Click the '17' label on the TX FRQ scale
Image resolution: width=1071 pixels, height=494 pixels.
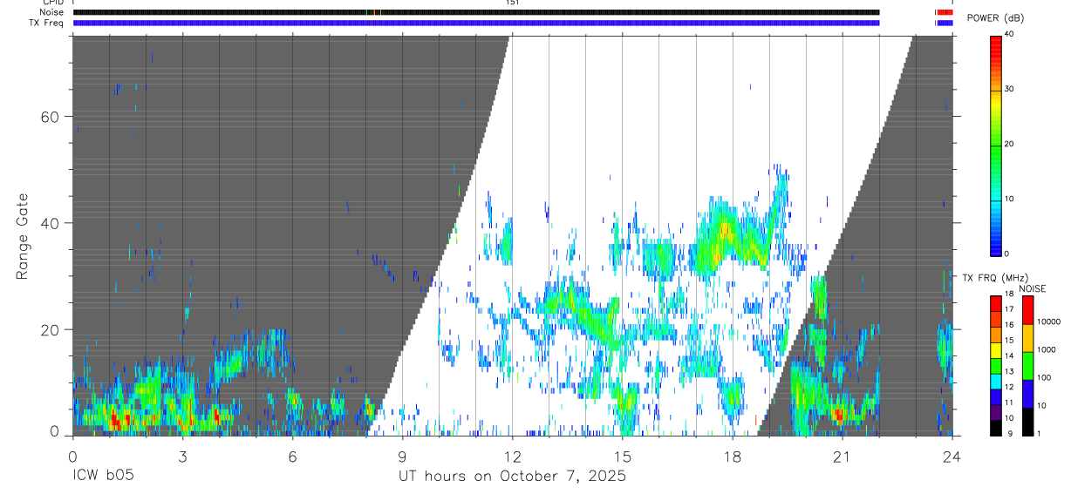[1009, 309]
